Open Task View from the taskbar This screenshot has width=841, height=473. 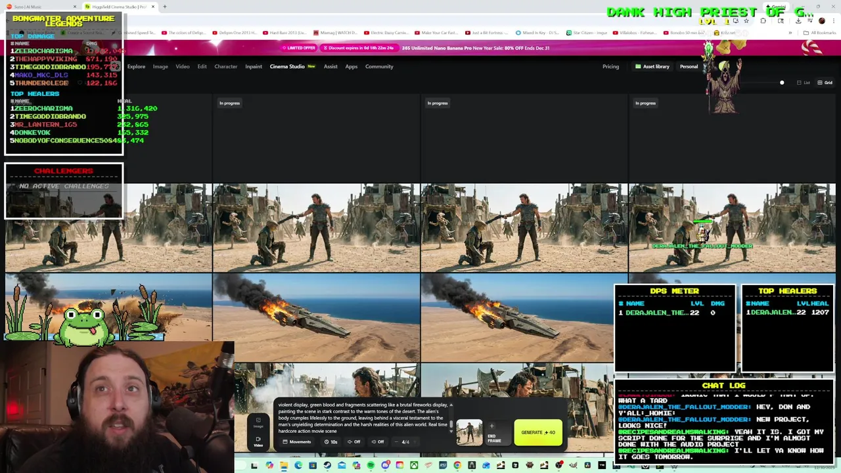(x=254, y=465)
